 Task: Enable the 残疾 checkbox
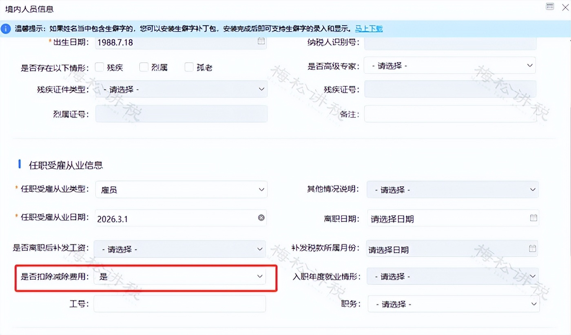point(99,66)
